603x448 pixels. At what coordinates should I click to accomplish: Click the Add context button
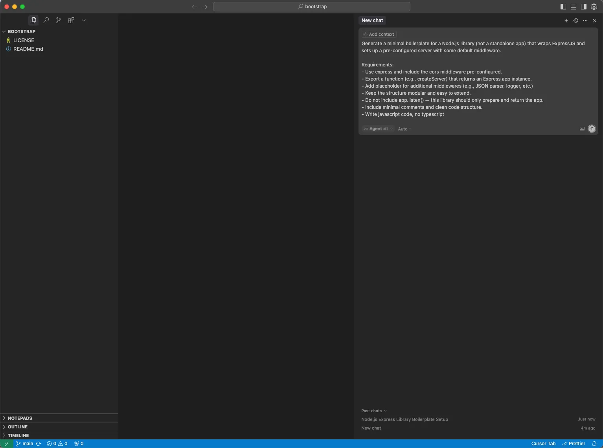coord(379,34)
